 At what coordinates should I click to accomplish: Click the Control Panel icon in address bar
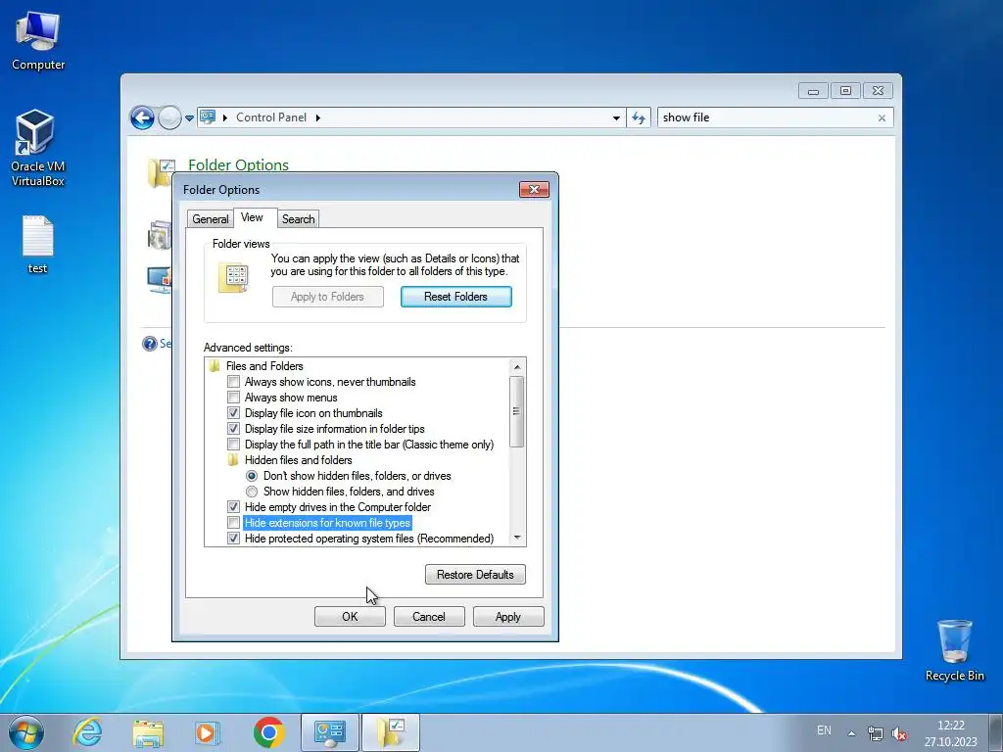coord(208,117)
